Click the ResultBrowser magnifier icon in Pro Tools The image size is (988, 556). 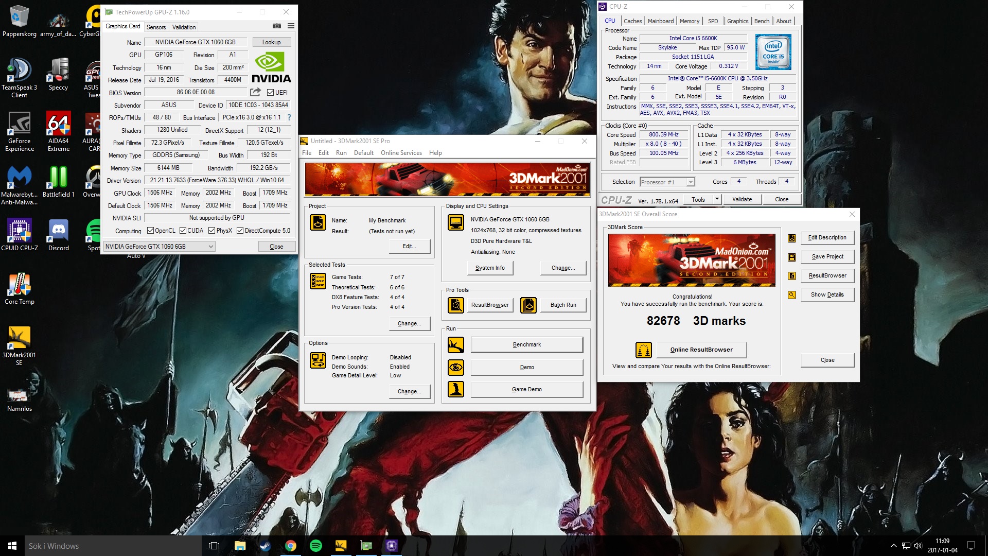tap(456, 305)
